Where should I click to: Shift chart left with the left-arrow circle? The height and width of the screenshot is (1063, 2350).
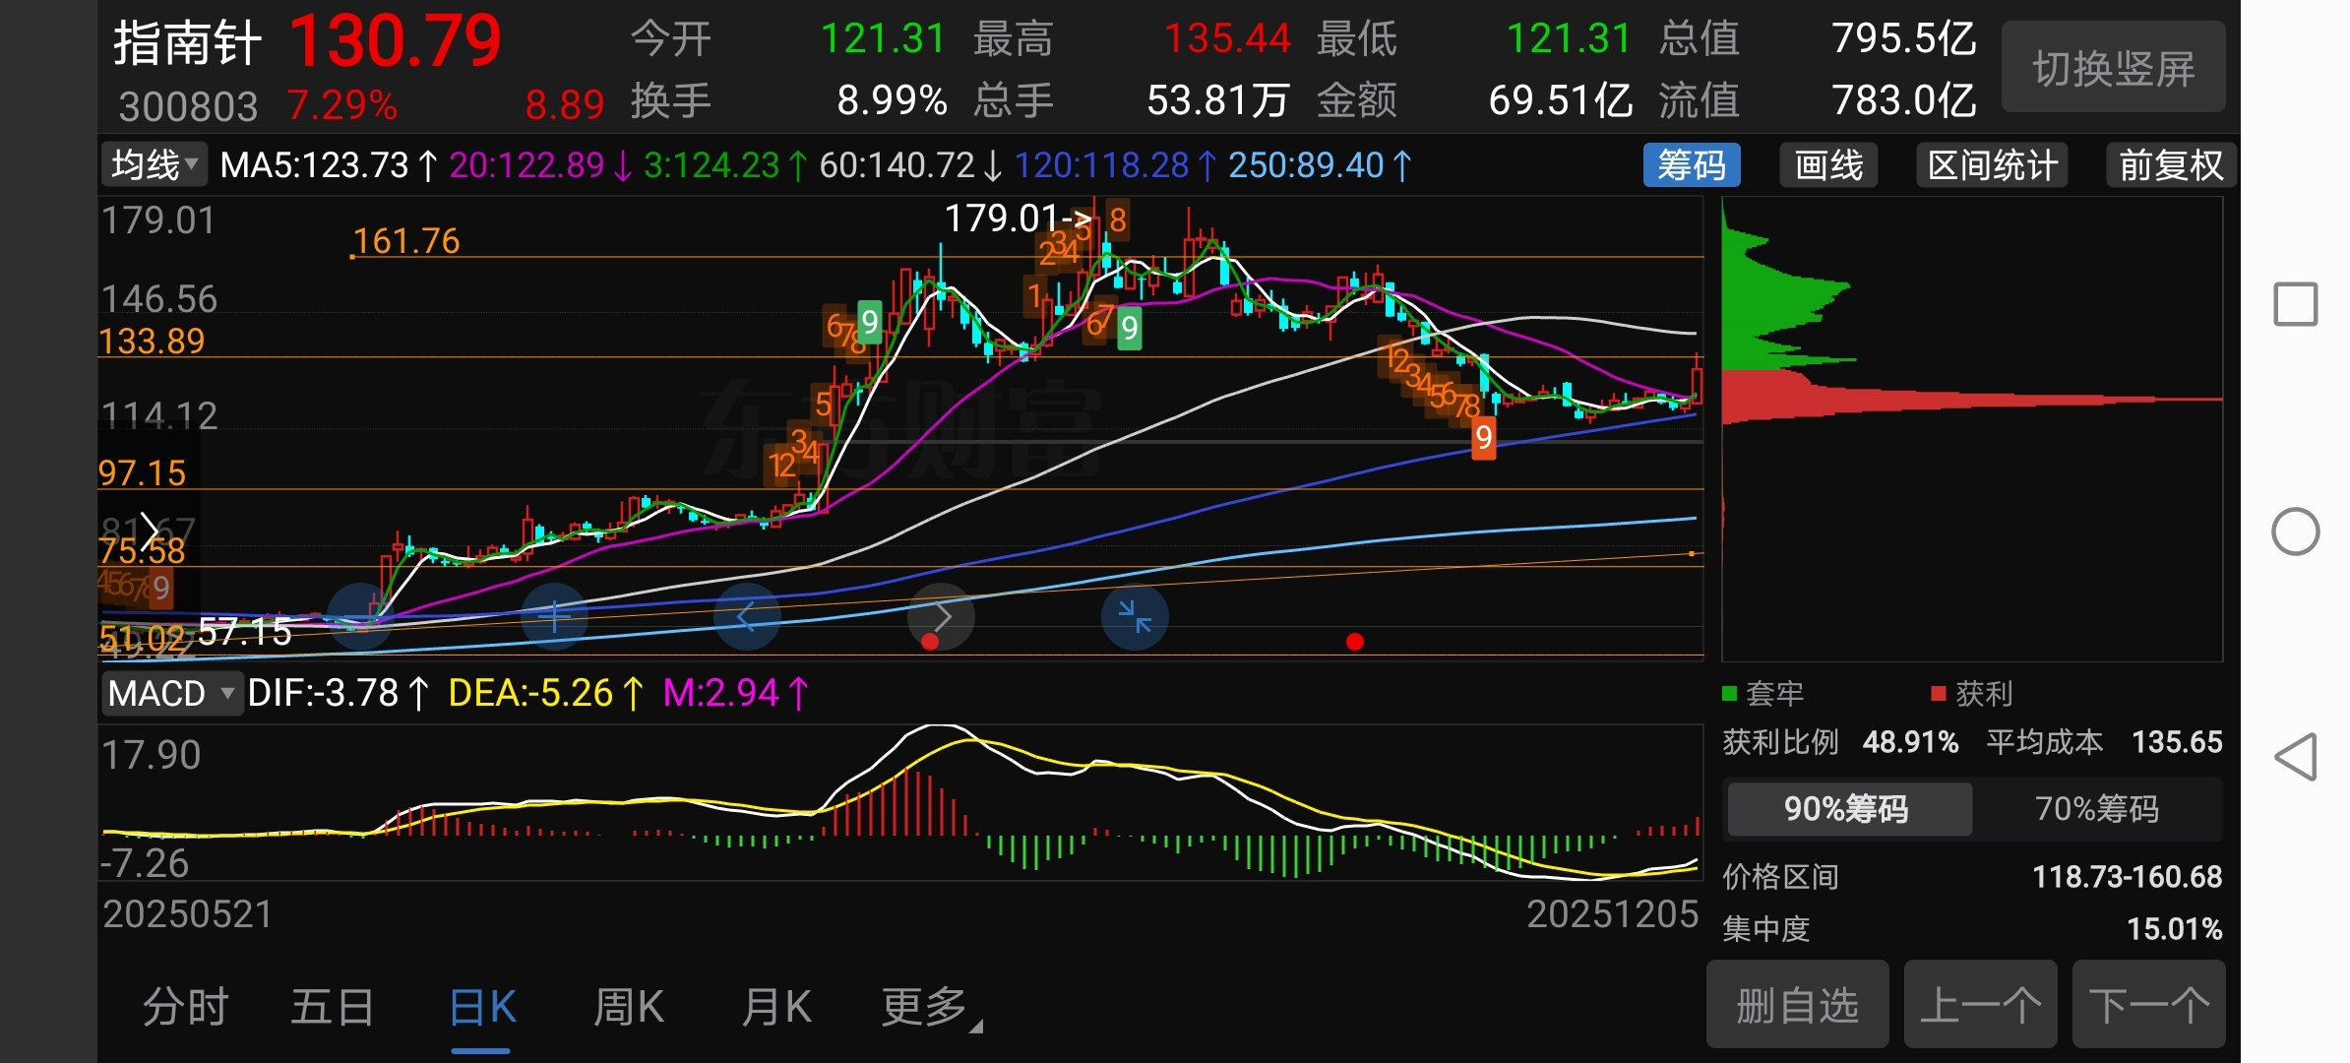(x=747, y=617)
